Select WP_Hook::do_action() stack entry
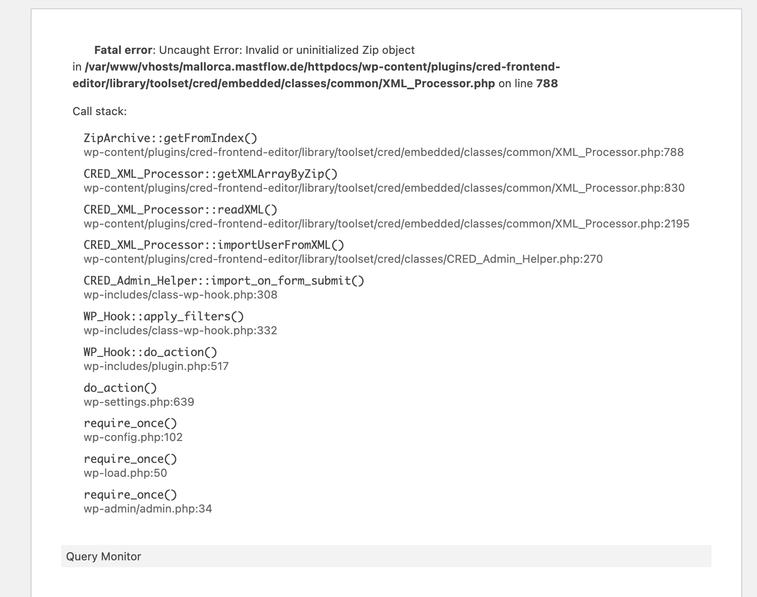 point(150,352)
